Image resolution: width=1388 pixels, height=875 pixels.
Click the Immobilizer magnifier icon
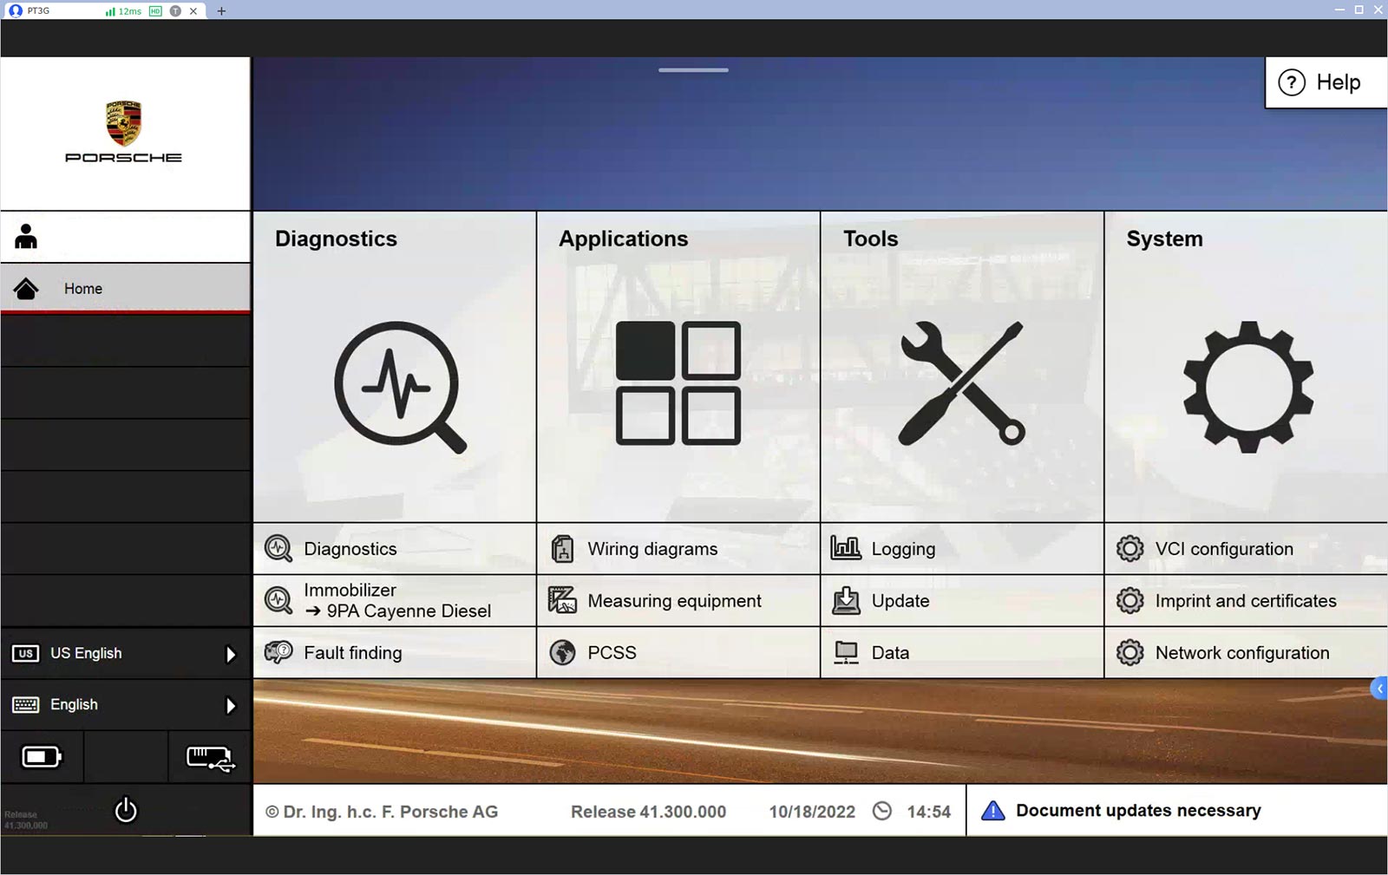click(x=278, y=600)
